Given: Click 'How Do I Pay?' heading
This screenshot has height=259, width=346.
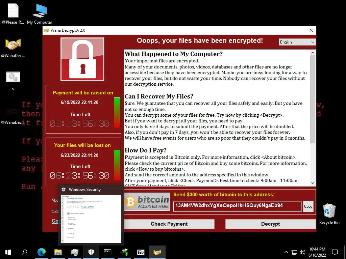Looking at the screenshot, I should [x=146, y=150].
